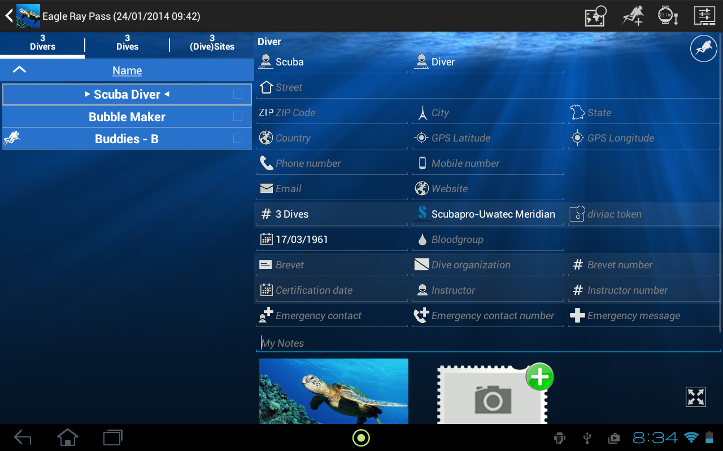Image resolution: width=723 pixels, height=451 pixels.
Task: Tap the clock showing 8:34
Action: [655, 437]
